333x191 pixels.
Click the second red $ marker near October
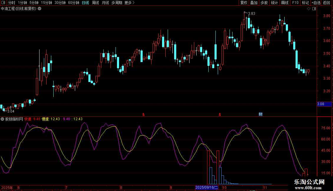220,114
